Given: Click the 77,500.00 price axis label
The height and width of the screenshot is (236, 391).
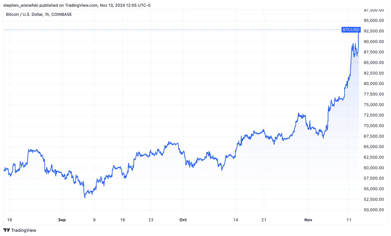Looking at the screenshot, I should [374, 94].
